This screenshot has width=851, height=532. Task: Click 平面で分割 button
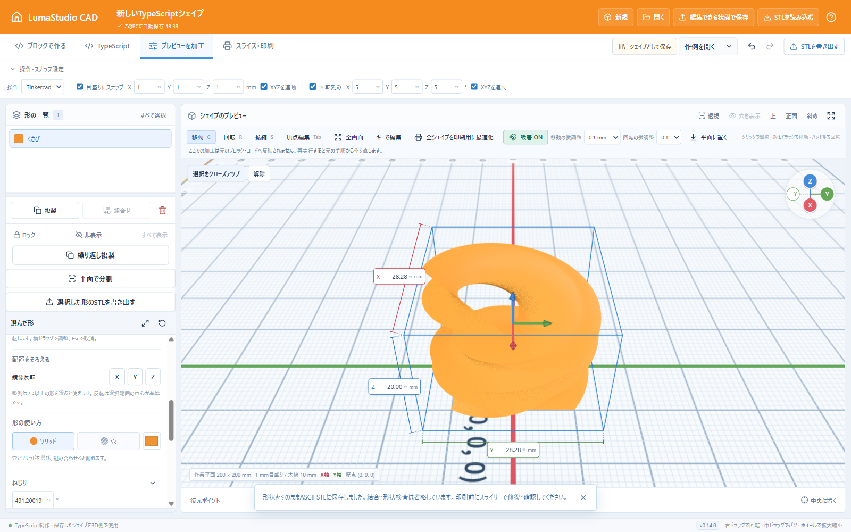click(90, 279)
